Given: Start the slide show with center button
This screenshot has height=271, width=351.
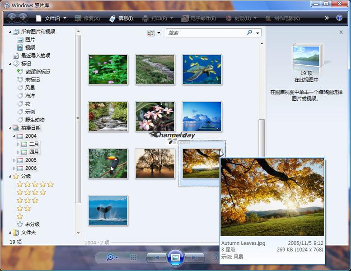Looking at the screenshot, I should pos(175,257).
